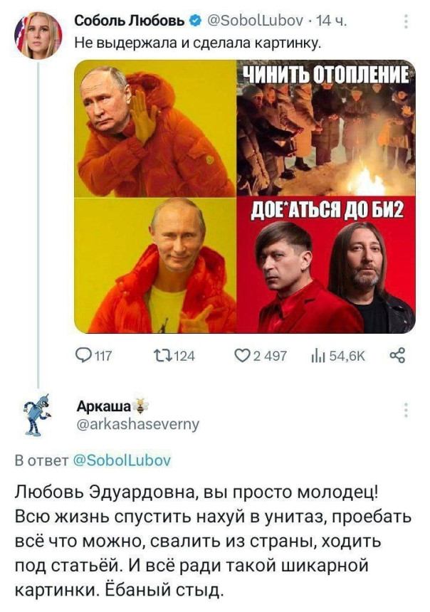Open the Соболь Любовь display name

point(130,20)
